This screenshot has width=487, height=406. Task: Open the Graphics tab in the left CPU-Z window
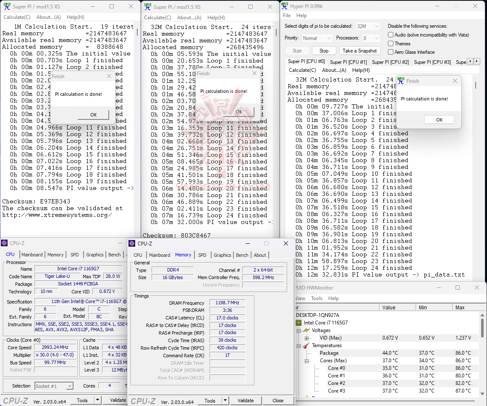(95, 255)
